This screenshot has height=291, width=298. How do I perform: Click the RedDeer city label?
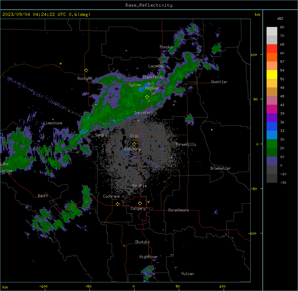(152, 88)
